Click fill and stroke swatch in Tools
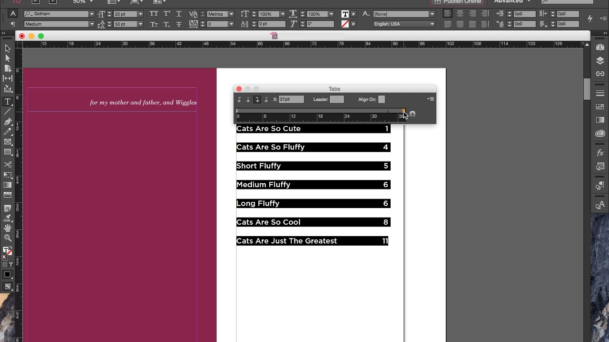The width and height of the screenshot is (609, 342). pos(7,251)
